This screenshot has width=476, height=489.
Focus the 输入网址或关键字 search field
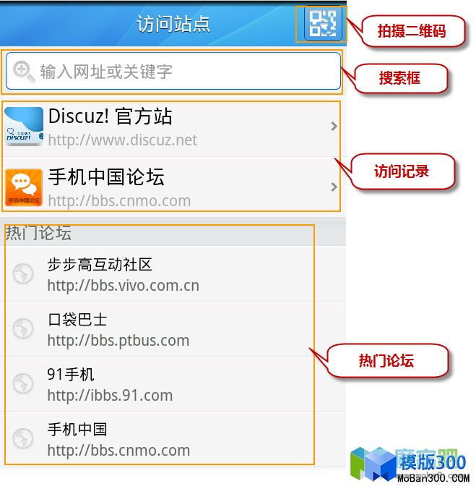pyautogui.click(x=173, y=71)
